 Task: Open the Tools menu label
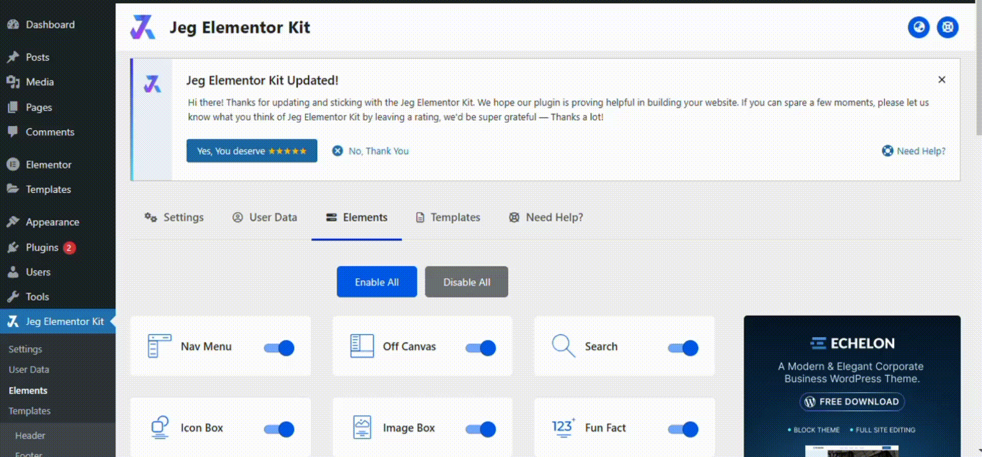tap(37, 296)
